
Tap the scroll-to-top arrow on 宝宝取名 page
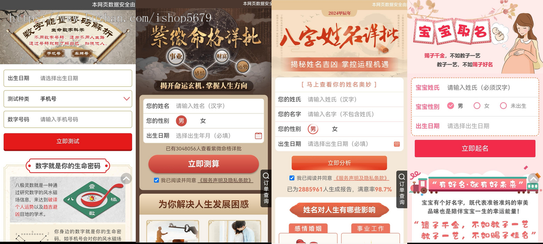tap(533, 178)
